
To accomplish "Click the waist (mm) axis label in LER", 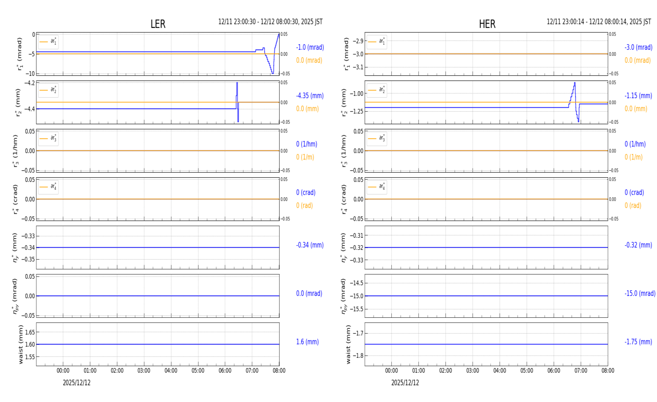I will [x=20, y=344].
